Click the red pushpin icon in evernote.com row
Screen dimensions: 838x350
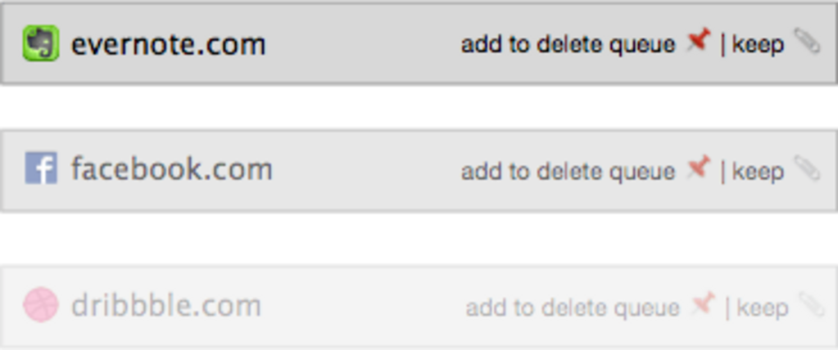pos(699,41)
